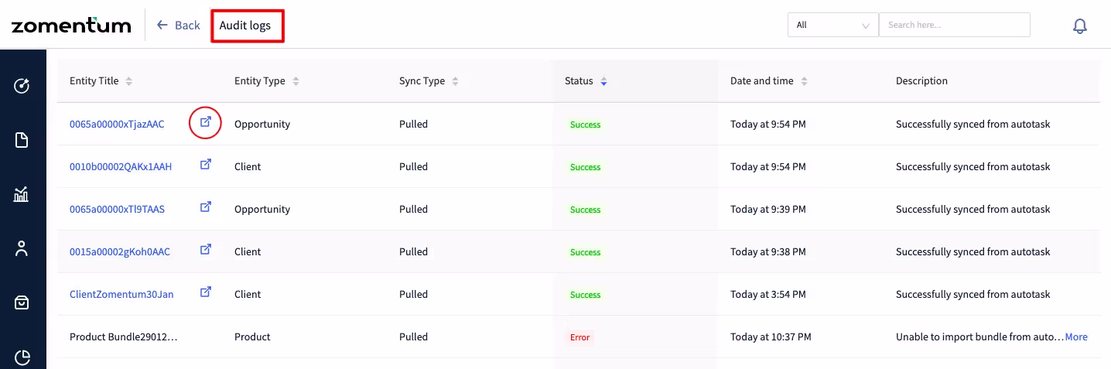The height and width of the screenshot is (369, 1111).
Task: Open entity 0065a00000xTl9TAAS link
Action: pyautogui.click(x=117, y=209)
